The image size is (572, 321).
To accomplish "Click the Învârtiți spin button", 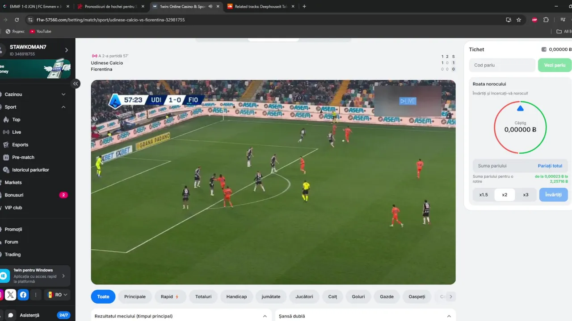I will coord(554,195).
